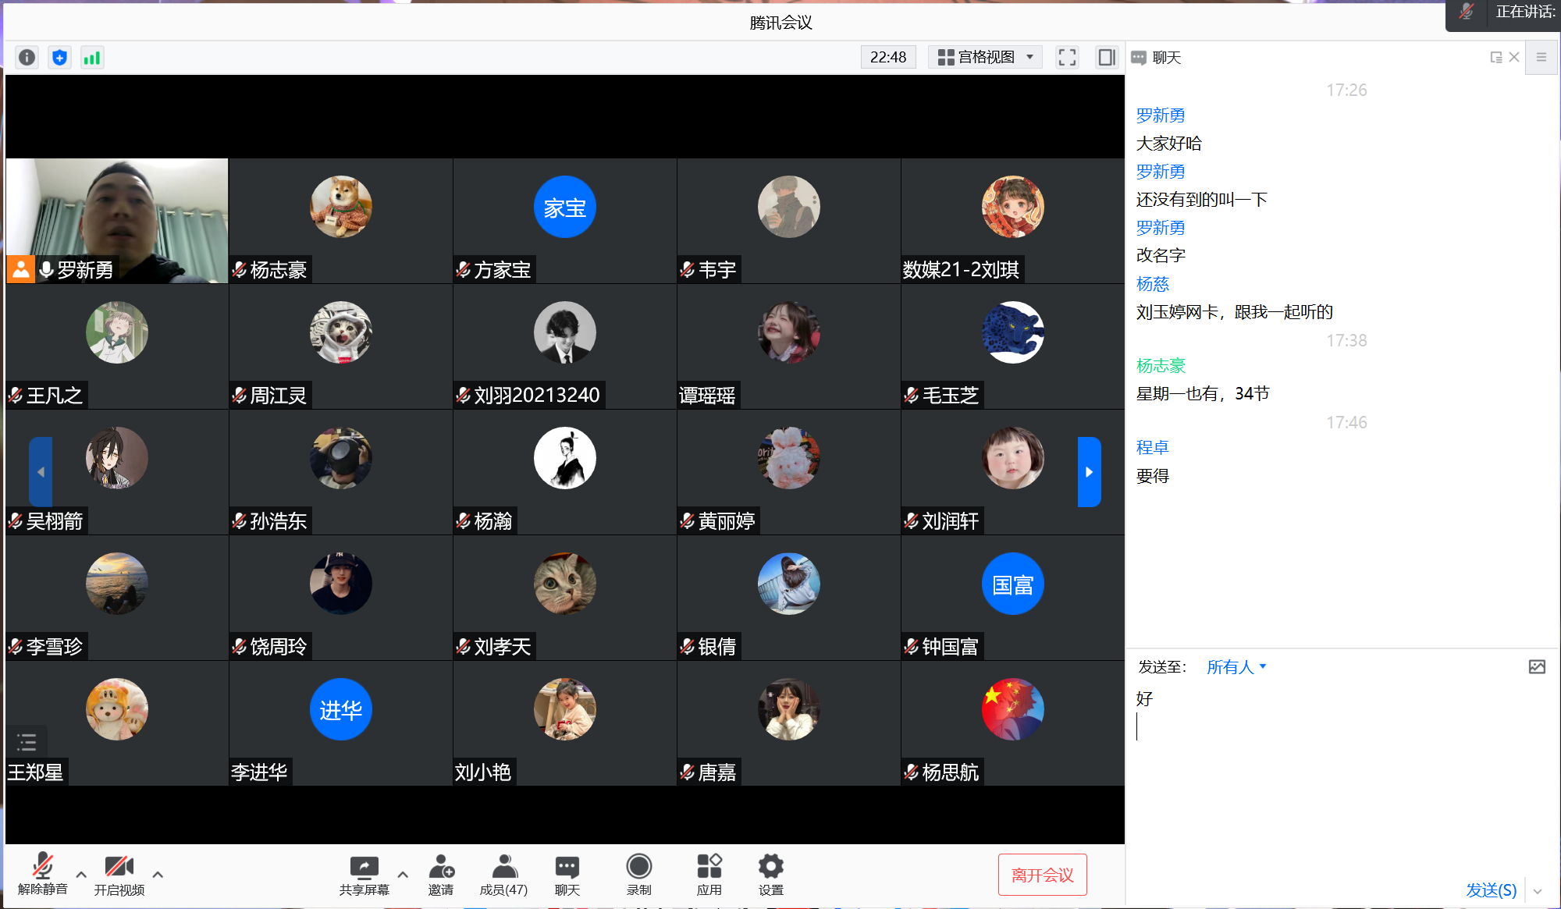Send the message with 发送(S)
Image resolution: width=1561 pixels, height=909 pixels.
coord(1491,890)
